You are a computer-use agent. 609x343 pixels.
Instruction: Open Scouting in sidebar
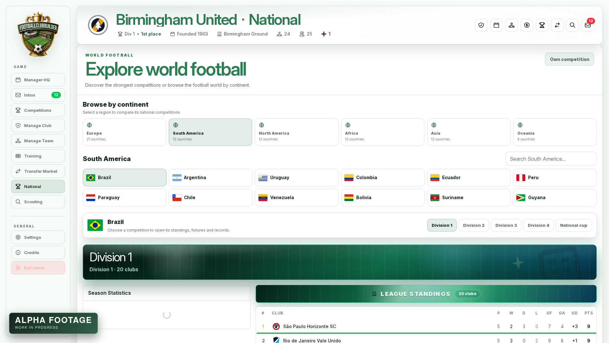pos(38,202)
